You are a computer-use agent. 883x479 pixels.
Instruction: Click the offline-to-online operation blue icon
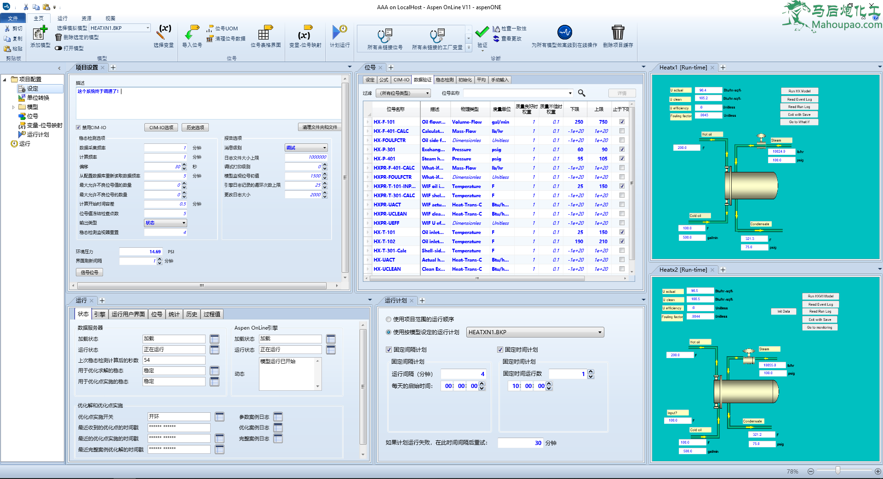pos(564,32)
